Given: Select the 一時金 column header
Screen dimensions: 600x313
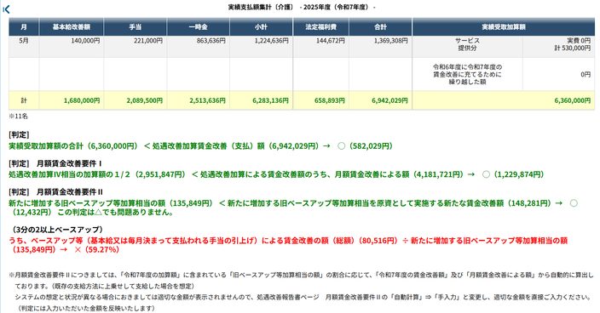Looking at the screenshot, I should point(198,26).
